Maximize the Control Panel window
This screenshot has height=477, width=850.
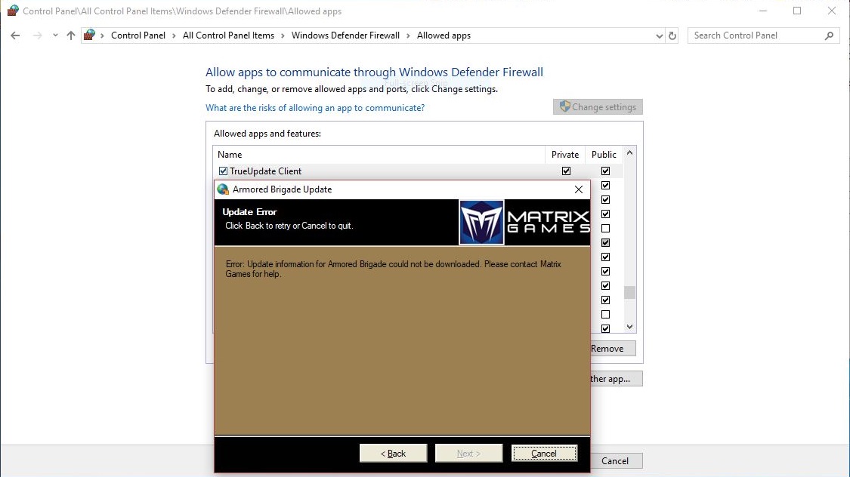point(797,11)
